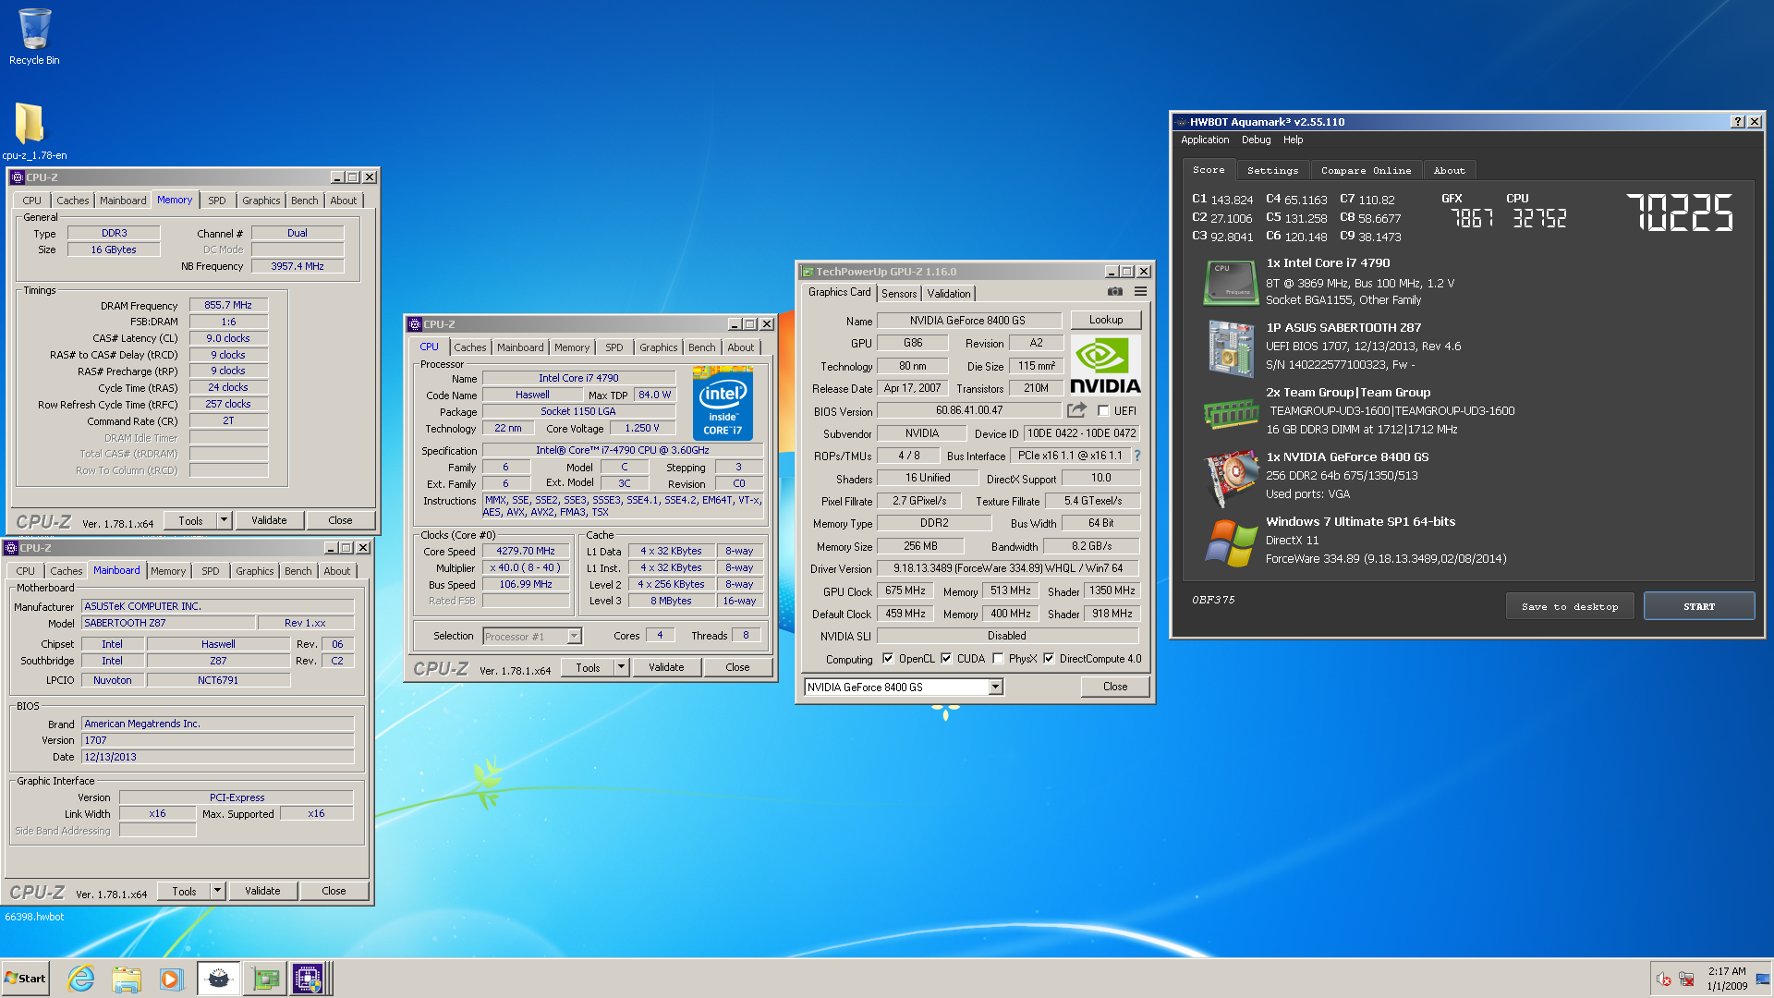
Task: Click the Intel Core i7 logo in CPU-Z
Action: point(723,403)
